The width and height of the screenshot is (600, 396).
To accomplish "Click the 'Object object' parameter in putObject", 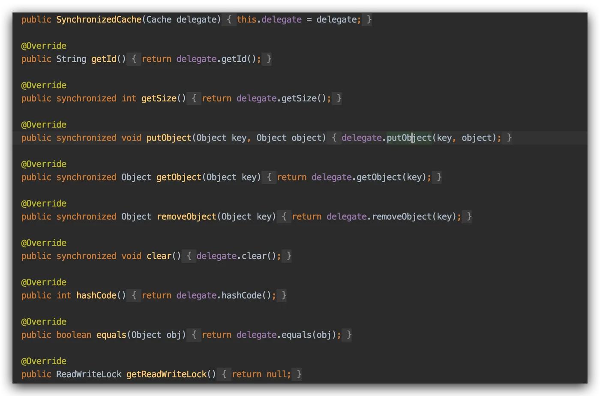I will pos(289,138).
